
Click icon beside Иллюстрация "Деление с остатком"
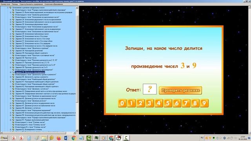click(x=13, y=89)
